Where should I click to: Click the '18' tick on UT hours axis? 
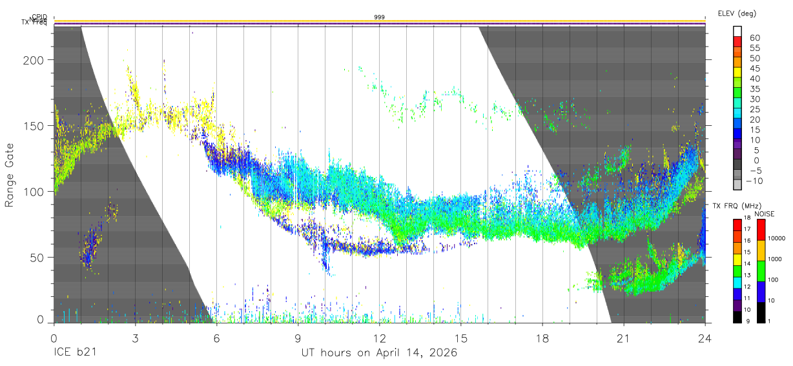pyautogui.click(x=542, y=338)
